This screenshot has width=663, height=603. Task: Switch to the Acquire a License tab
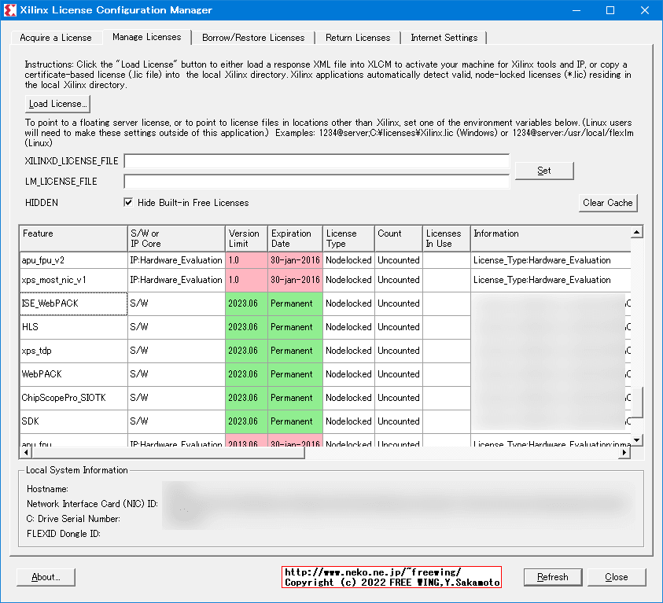[56, 38]
